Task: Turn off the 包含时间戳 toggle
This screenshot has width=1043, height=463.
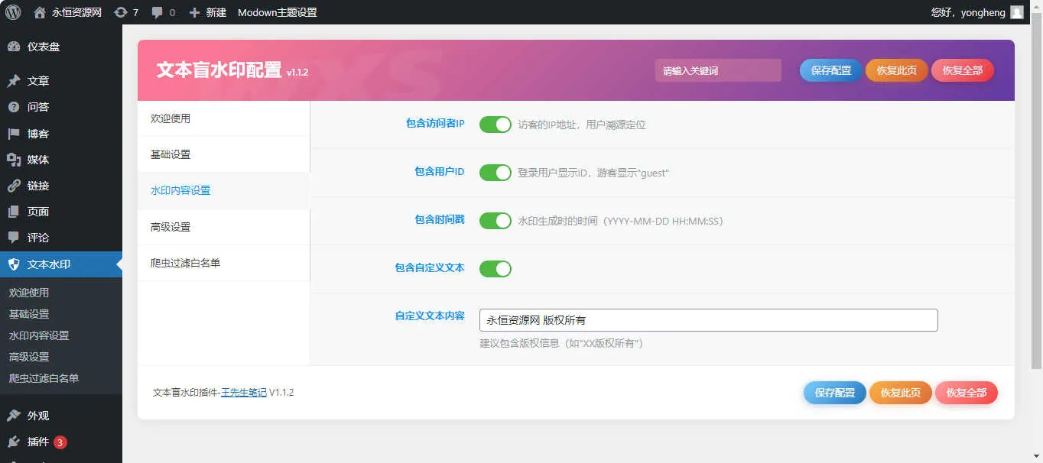Action: pyautogui.click(x=495, y=220)
